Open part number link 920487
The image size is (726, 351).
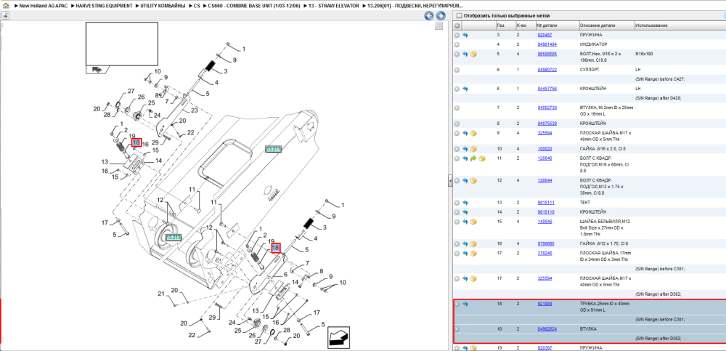pyautogui.click(x=544, y=35)
